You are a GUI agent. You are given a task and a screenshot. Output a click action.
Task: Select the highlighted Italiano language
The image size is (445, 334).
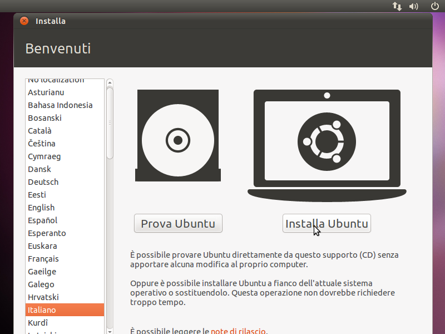(x=65, y=310)
